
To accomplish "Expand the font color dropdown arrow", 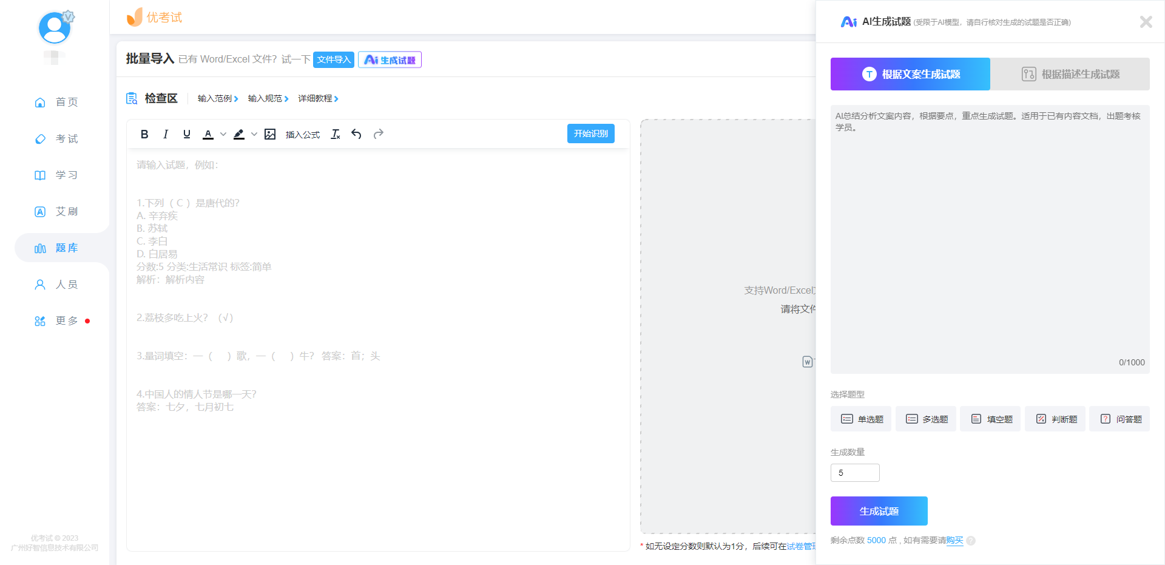I will pyautogui.click(x=223, y=134).
